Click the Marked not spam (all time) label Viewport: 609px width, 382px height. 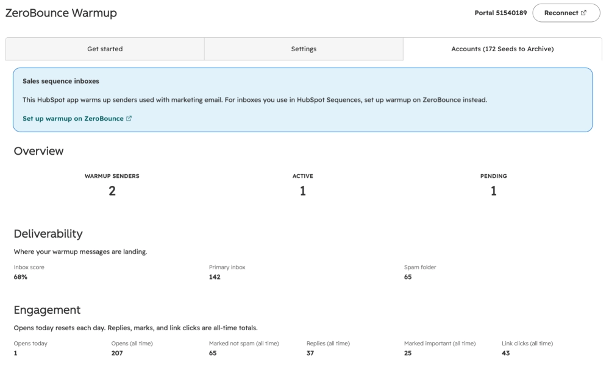[x=244, y=344]
